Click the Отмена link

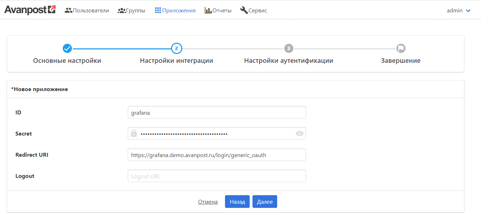point(208,202)
